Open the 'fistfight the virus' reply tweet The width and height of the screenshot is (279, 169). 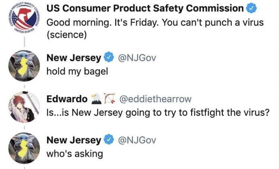click(x=157, y=112)
